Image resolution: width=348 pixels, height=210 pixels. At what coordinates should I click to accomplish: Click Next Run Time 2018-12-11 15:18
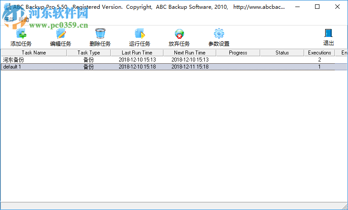[190, 67]
